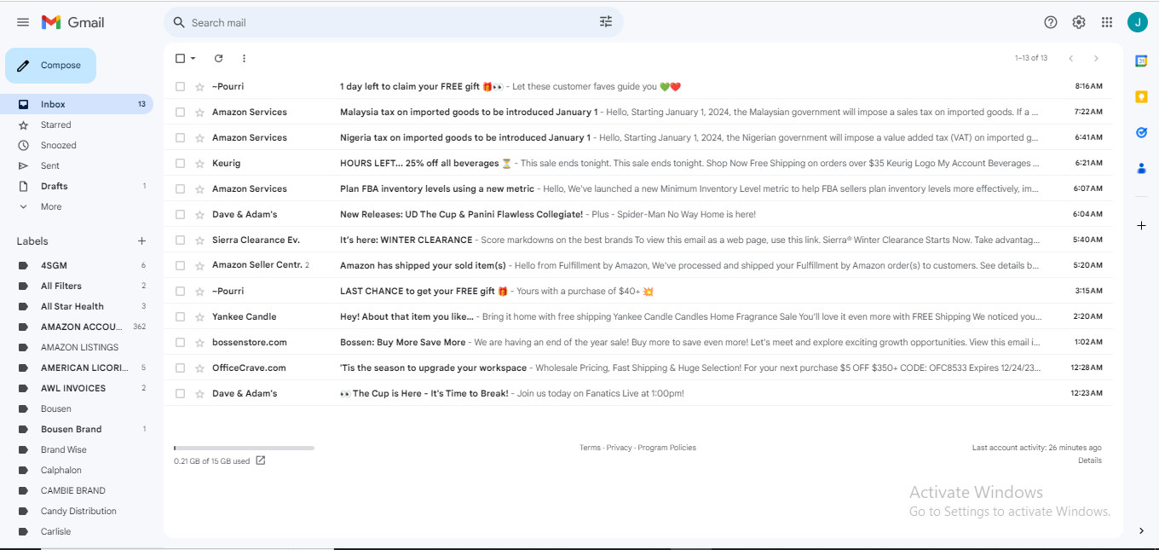This screenshot has height=550, width=1159.
Task: Select the Yankee Candle email checkbox
Action: 180,316
